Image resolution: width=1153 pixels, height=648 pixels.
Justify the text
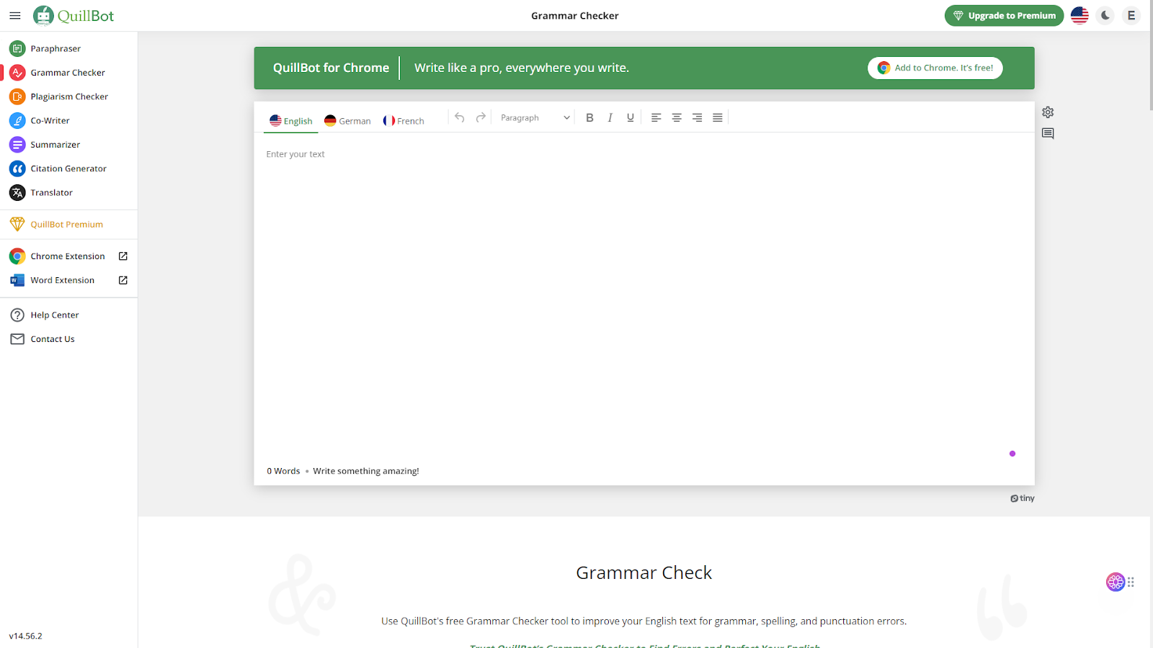click(718, 117)
